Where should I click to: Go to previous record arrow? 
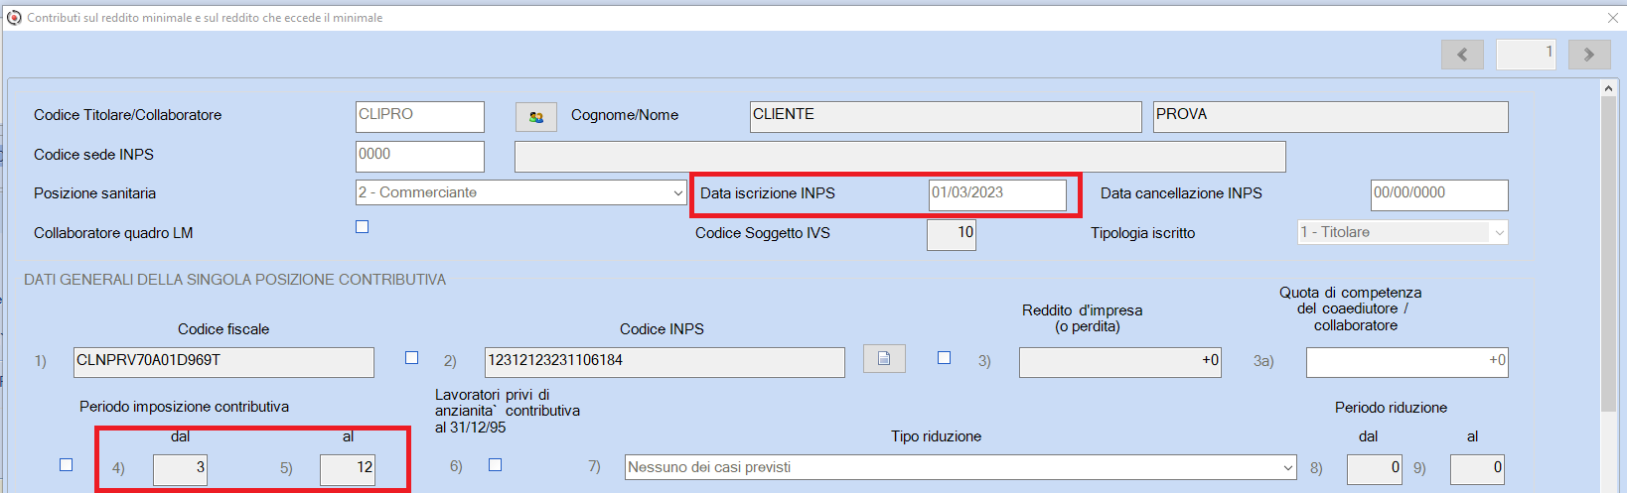tap(1462, 55)
